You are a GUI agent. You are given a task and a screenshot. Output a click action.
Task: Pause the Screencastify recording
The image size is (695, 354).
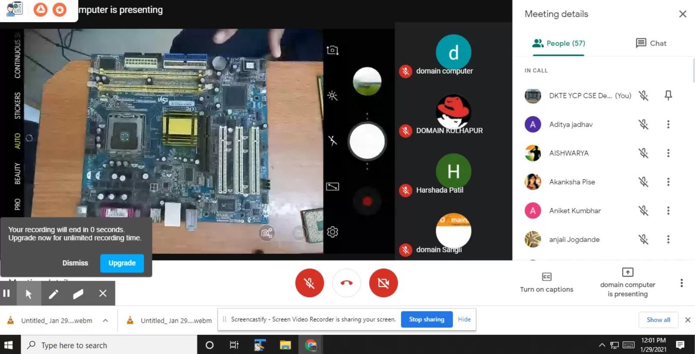pos(7,294)
